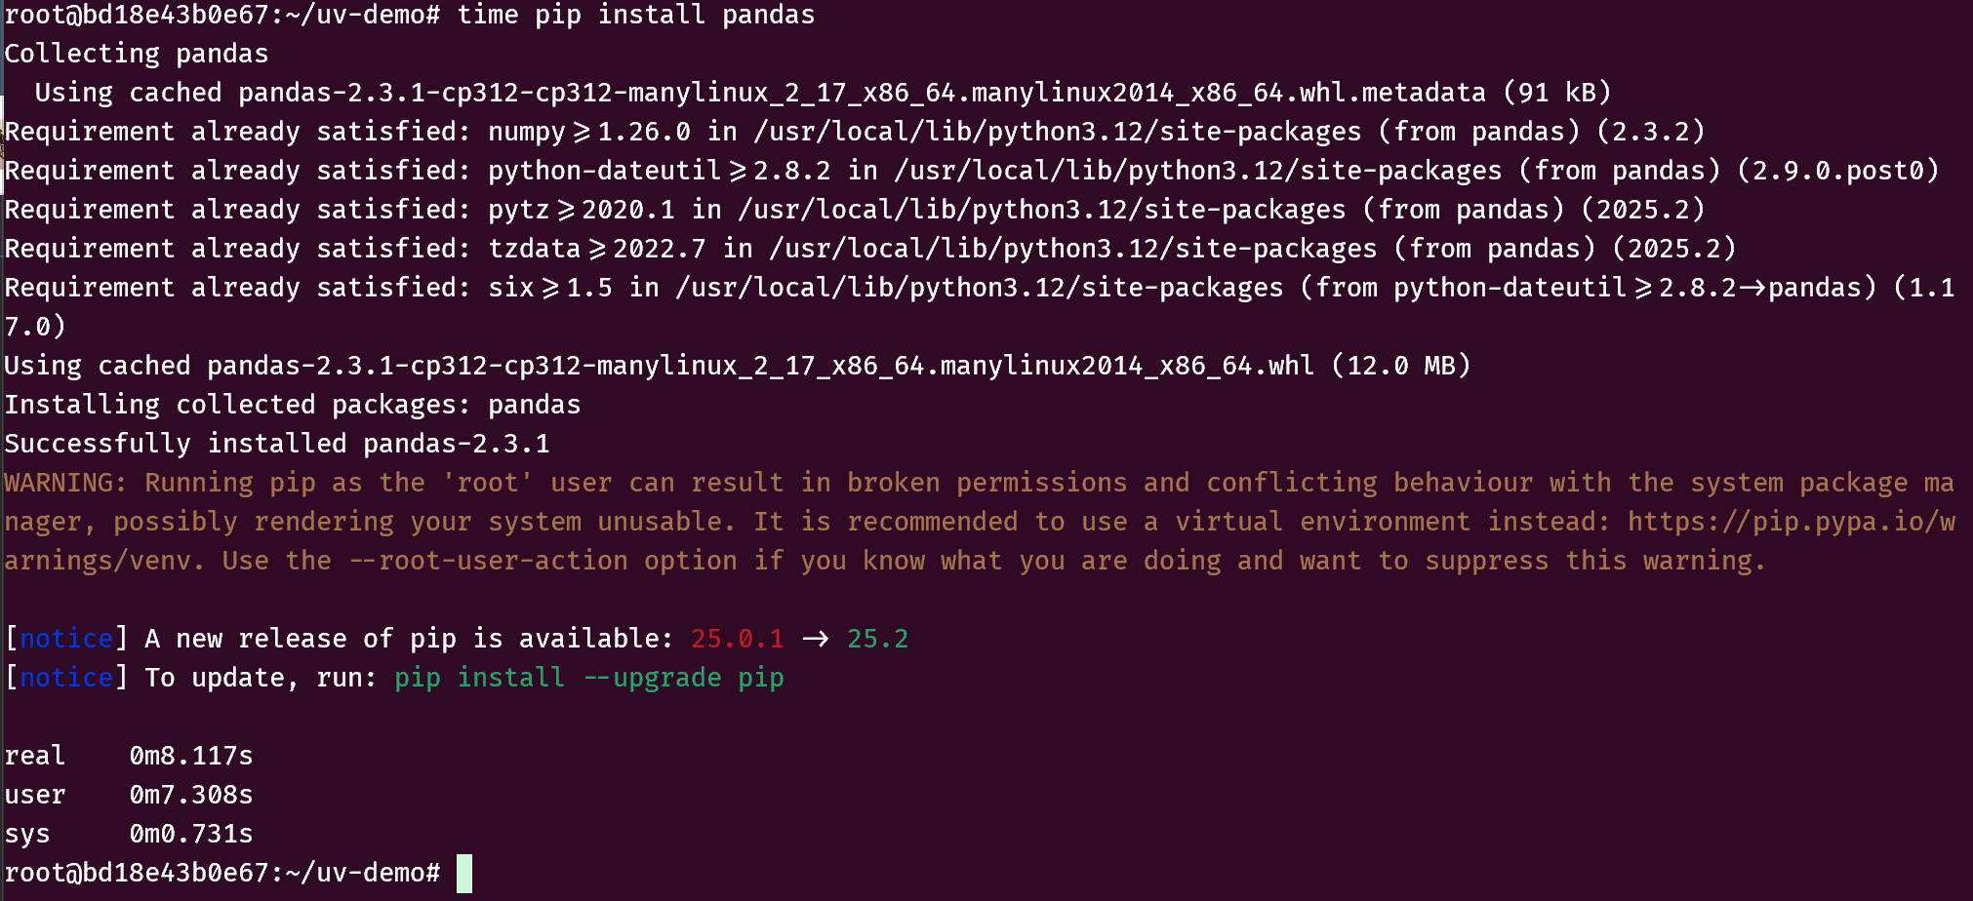
Task: Click 'Installing collected packages: pandas' line
Action: (293, 405)
